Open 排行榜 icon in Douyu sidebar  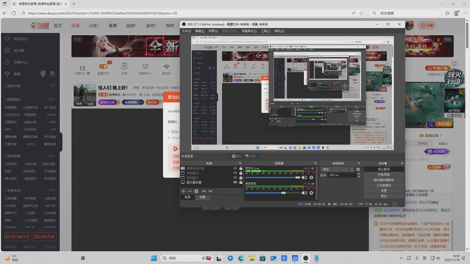click(x=8, y=50)
